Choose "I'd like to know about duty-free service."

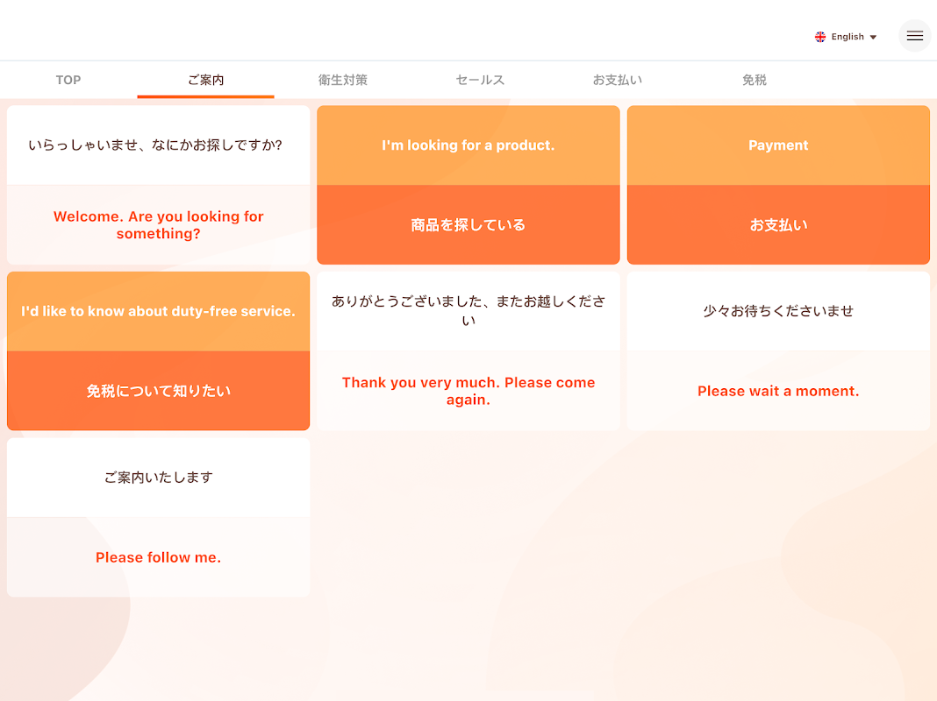tap(158, 350)
